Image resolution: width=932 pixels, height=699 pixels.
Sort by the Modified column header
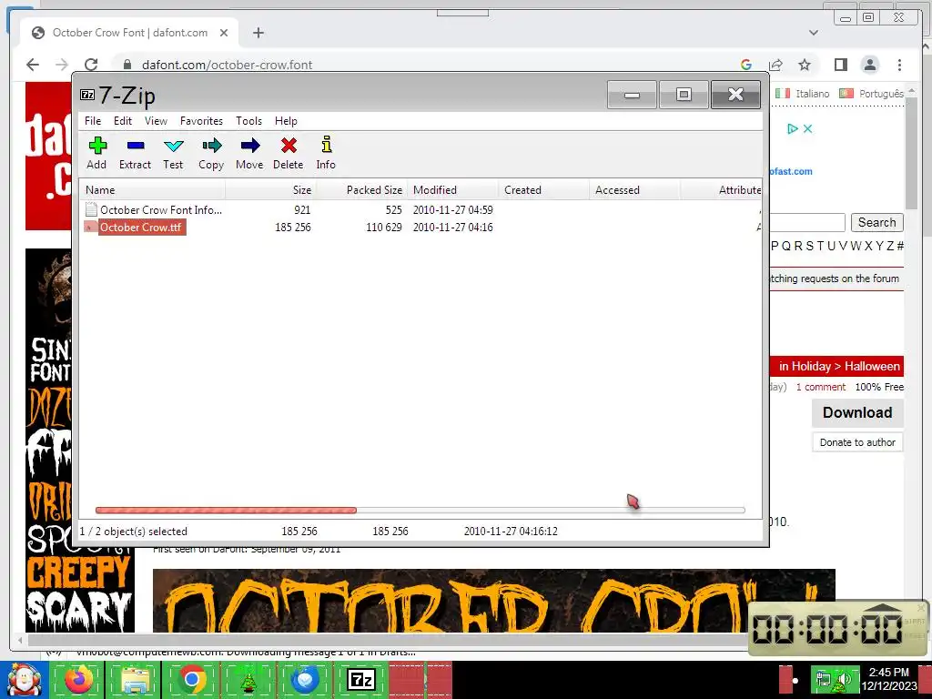[x=453, y=190]
